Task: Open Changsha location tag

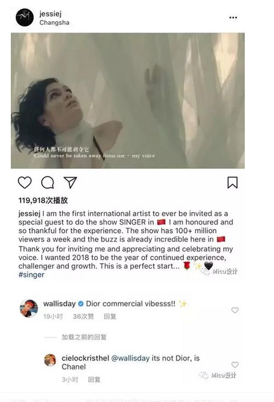Action: click(54, 22)
